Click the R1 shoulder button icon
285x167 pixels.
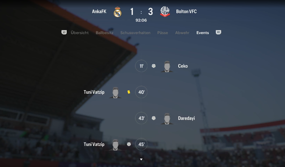pyautogui.click(x=218, y=32)
